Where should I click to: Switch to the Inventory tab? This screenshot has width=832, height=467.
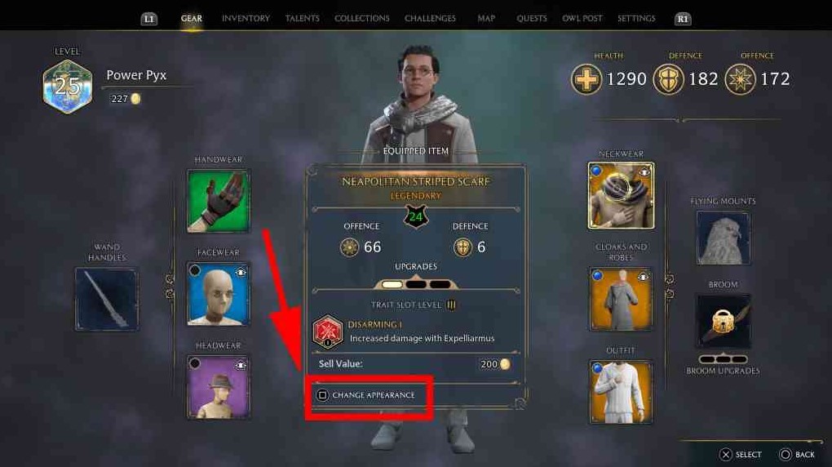(x=246, y=18)
